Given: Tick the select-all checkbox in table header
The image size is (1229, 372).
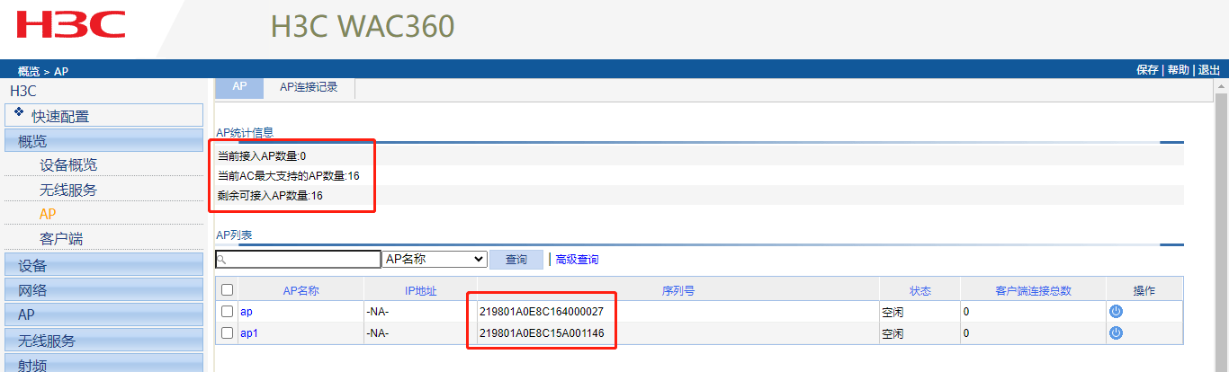Looking at the screenshot, I should point(227,289).
